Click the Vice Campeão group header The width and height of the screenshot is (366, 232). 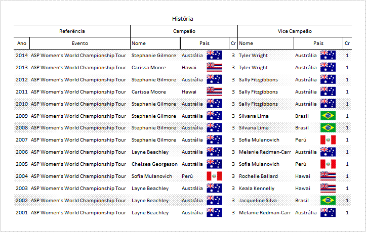point(295,31)
